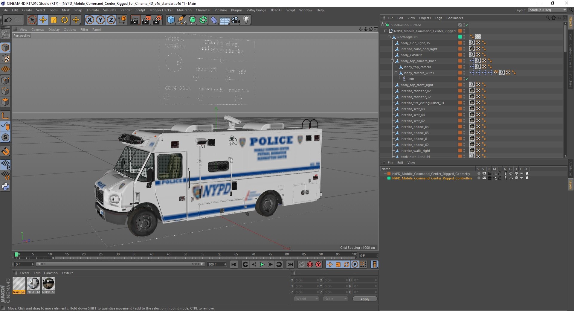Select the interior_monitor_02 object
Screen dimensions: 574x311
(x=416, y=91)
